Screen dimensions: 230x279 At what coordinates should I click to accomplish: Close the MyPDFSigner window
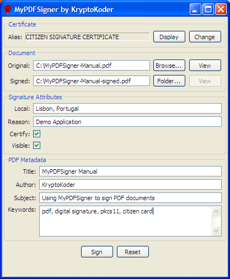tap(221, 9)
